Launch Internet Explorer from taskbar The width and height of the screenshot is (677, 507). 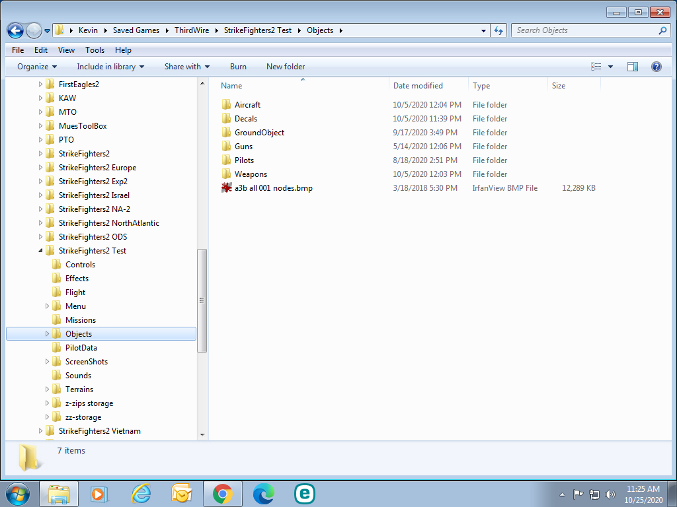[x=141, y=494]
